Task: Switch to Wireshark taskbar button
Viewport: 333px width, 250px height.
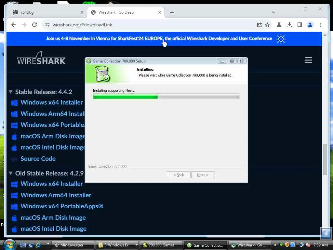Action: (249, 245)
